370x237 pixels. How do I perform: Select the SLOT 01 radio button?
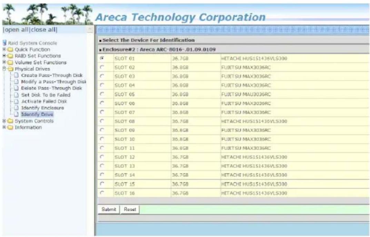click(102, 58)
